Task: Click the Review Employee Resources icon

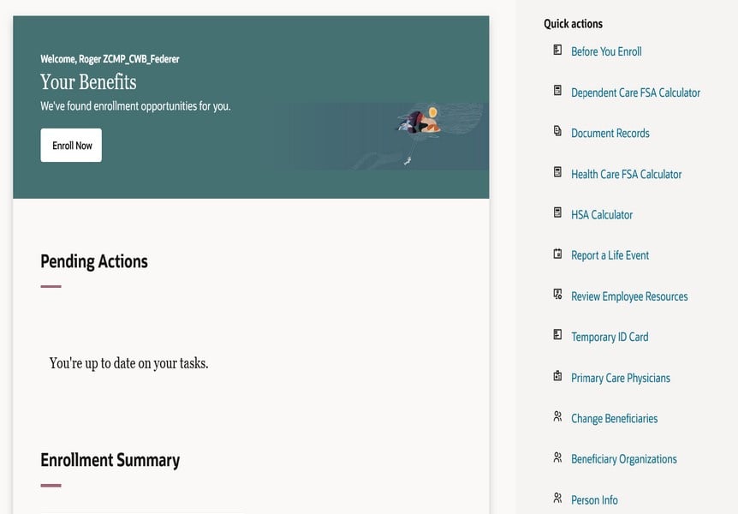Action: (x=556, y=294)
